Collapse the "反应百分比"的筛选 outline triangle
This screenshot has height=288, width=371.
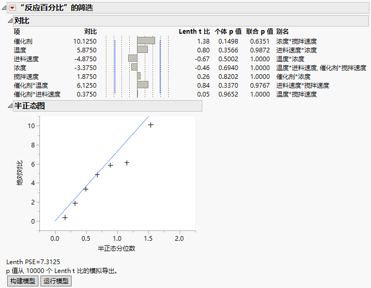[x=4, y=8]
